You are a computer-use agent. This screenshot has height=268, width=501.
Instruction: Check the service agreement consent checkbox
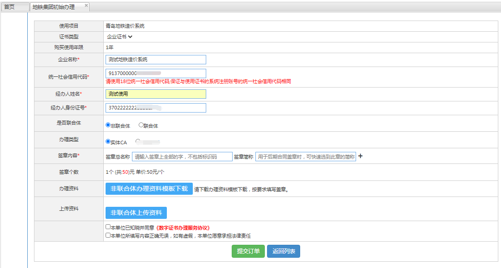(x=108, y=227)
